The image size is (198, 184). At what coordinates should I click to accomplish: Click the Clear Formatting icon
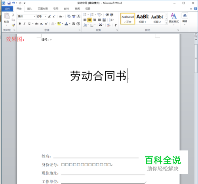(69, 17)
